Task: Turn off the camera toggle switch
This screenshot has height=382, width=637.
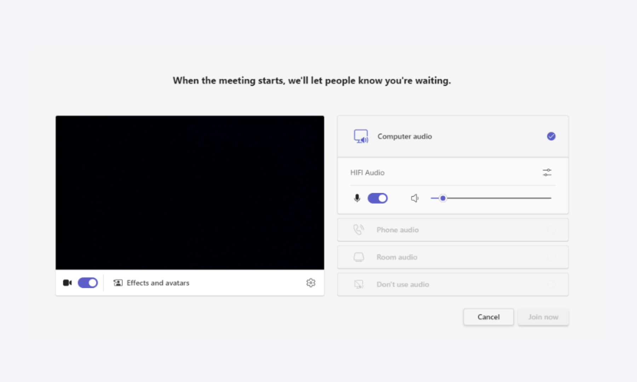Action: tap(88, 283)
